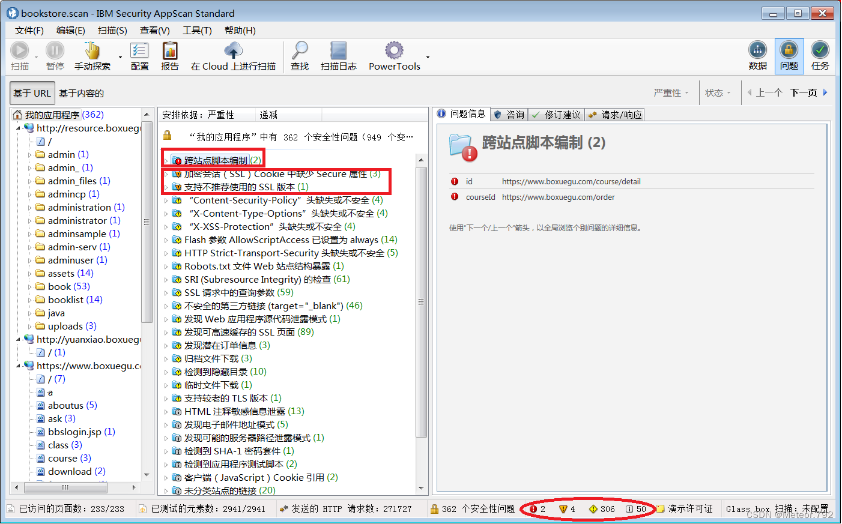The height and width of the screenshot is (524, 842).
Task: Open the 编辑(E) menu
Action: click(x=70, y=30)
